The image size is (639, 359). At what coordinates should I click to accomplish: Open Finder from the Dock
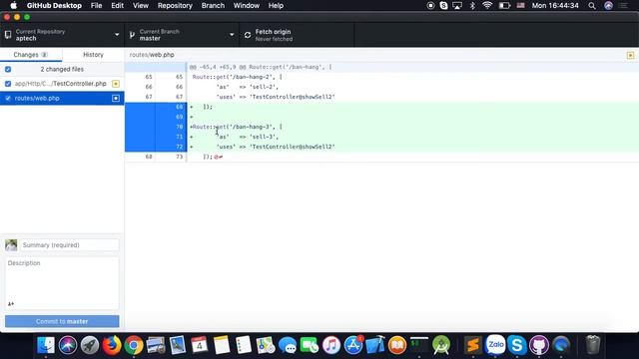pyautogui.click(x=46, y=345)
